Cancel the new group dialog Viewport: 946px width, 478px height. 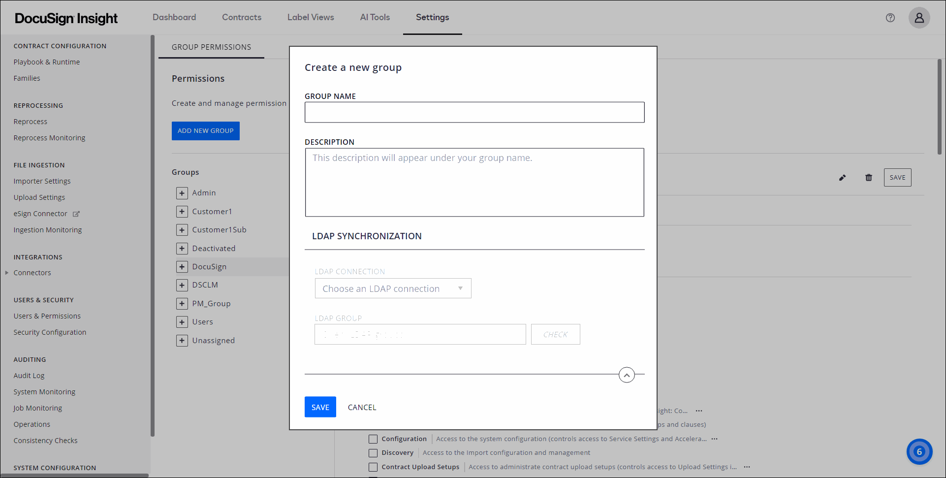pyautogui.click(x=362, y=408)
